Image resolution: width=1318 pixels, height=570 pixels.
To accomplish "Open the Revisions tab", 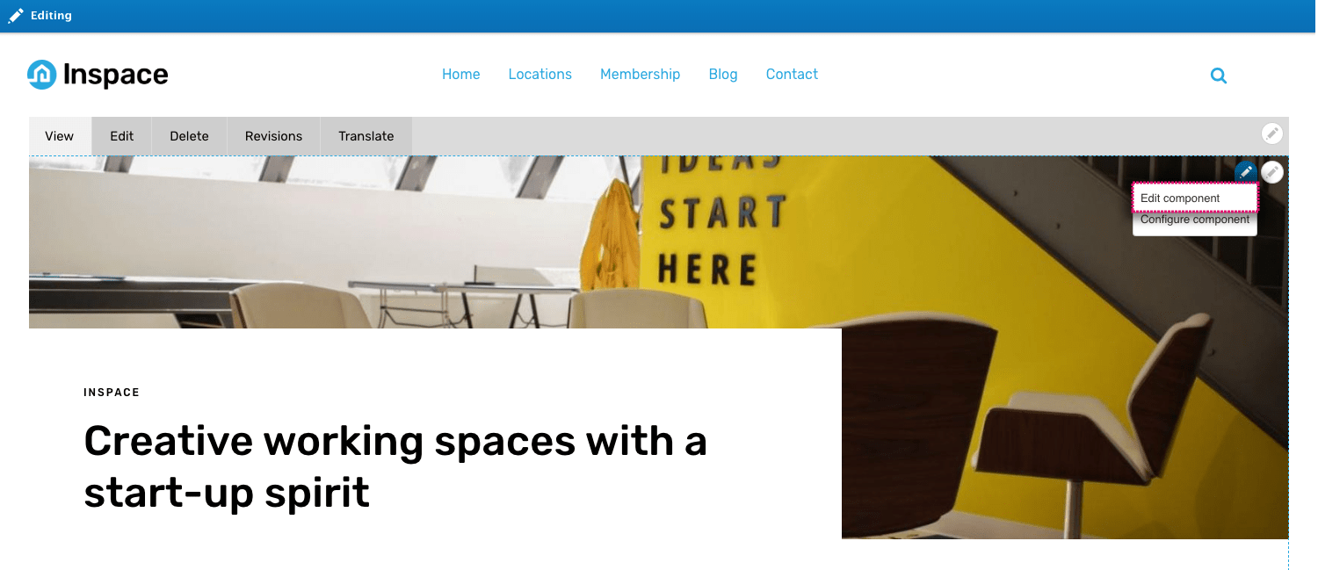I will (273, 136).
